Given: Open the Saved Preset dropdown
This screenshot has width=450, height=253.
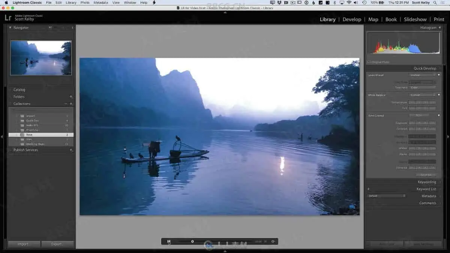Looking at the screenshot, I should tap(423, 75).
